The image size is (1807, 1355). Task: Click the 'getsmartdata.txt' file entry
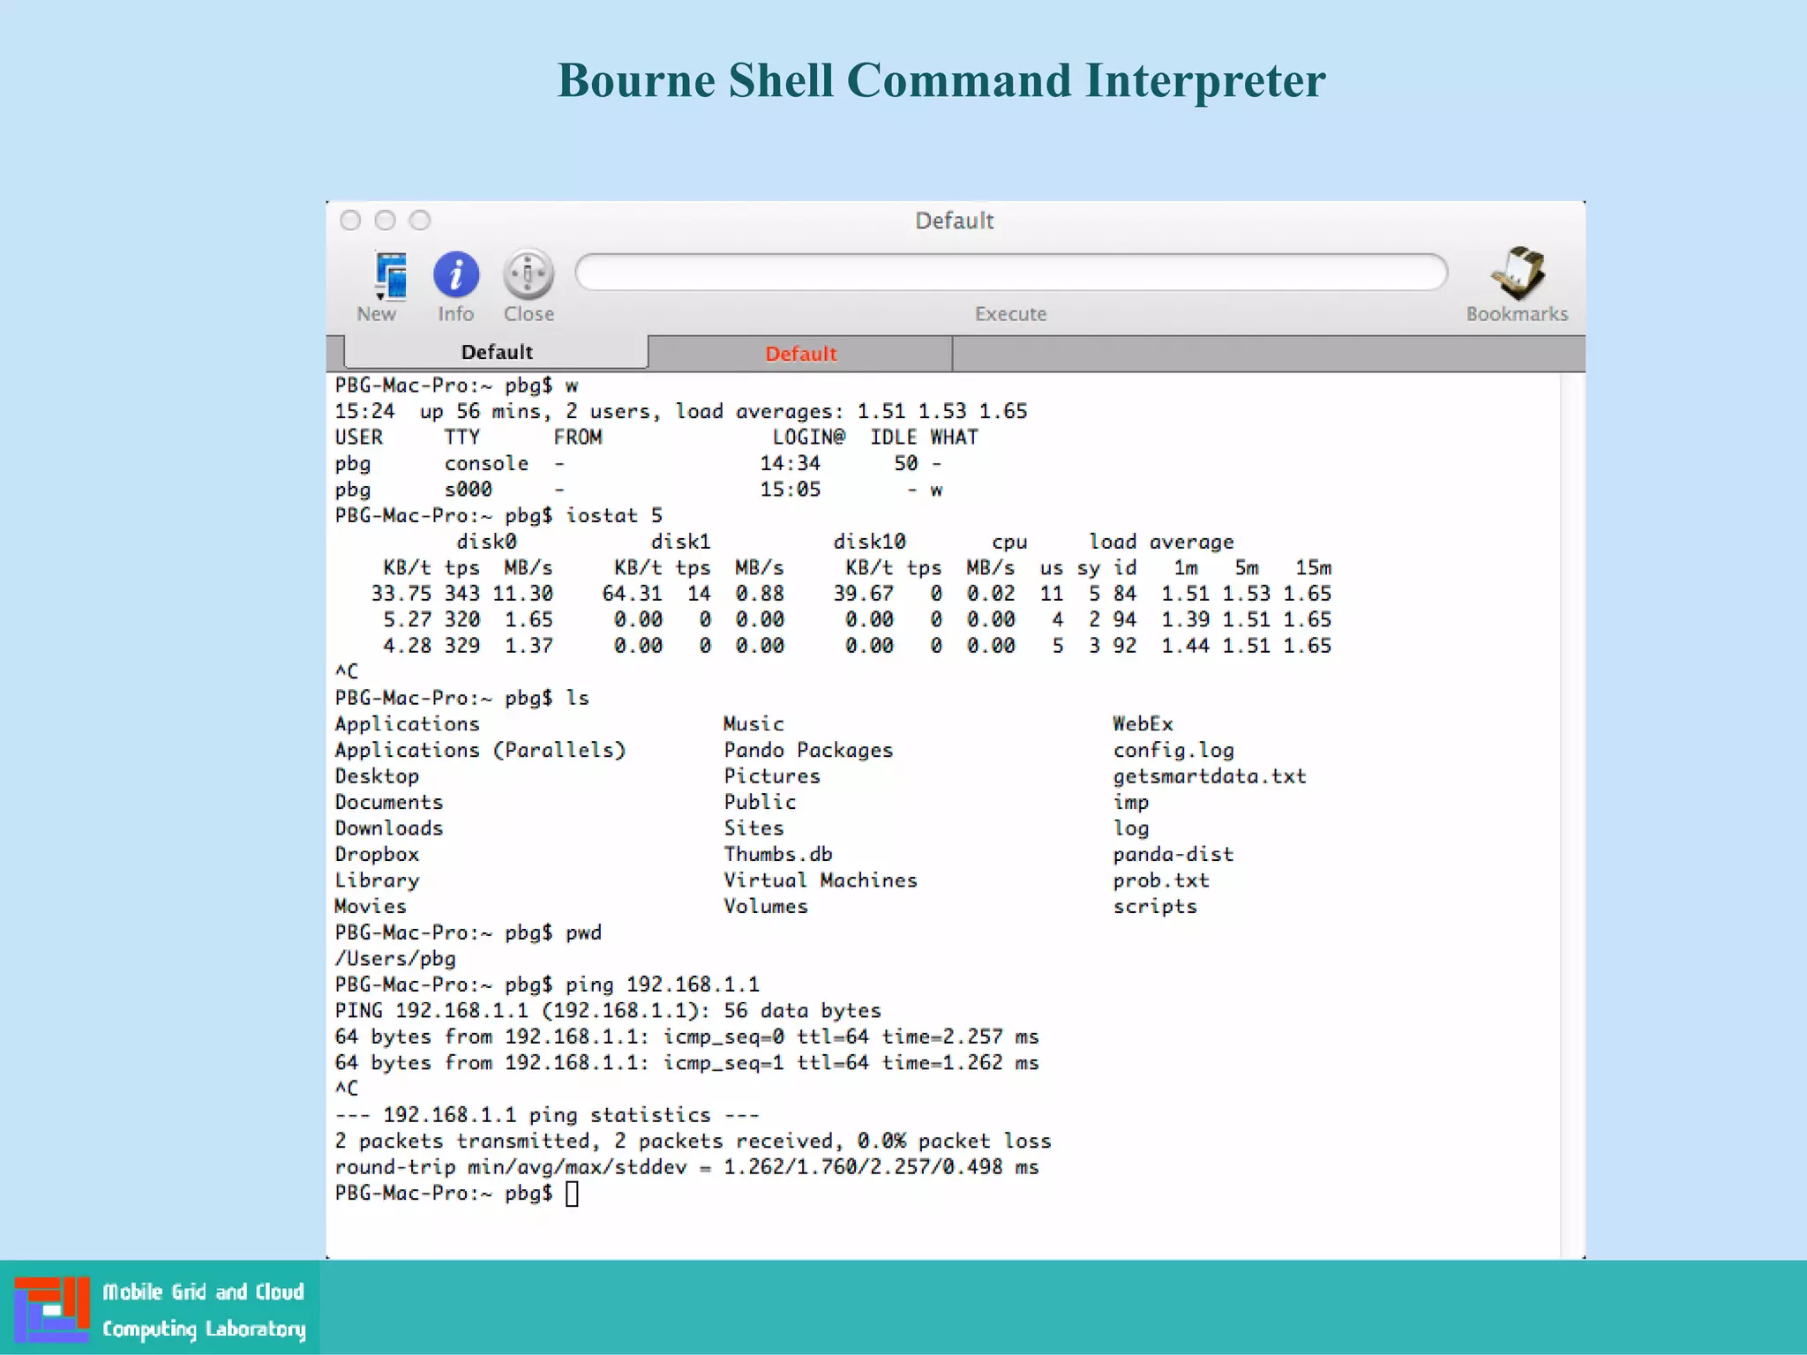[x=1210, y=776]
